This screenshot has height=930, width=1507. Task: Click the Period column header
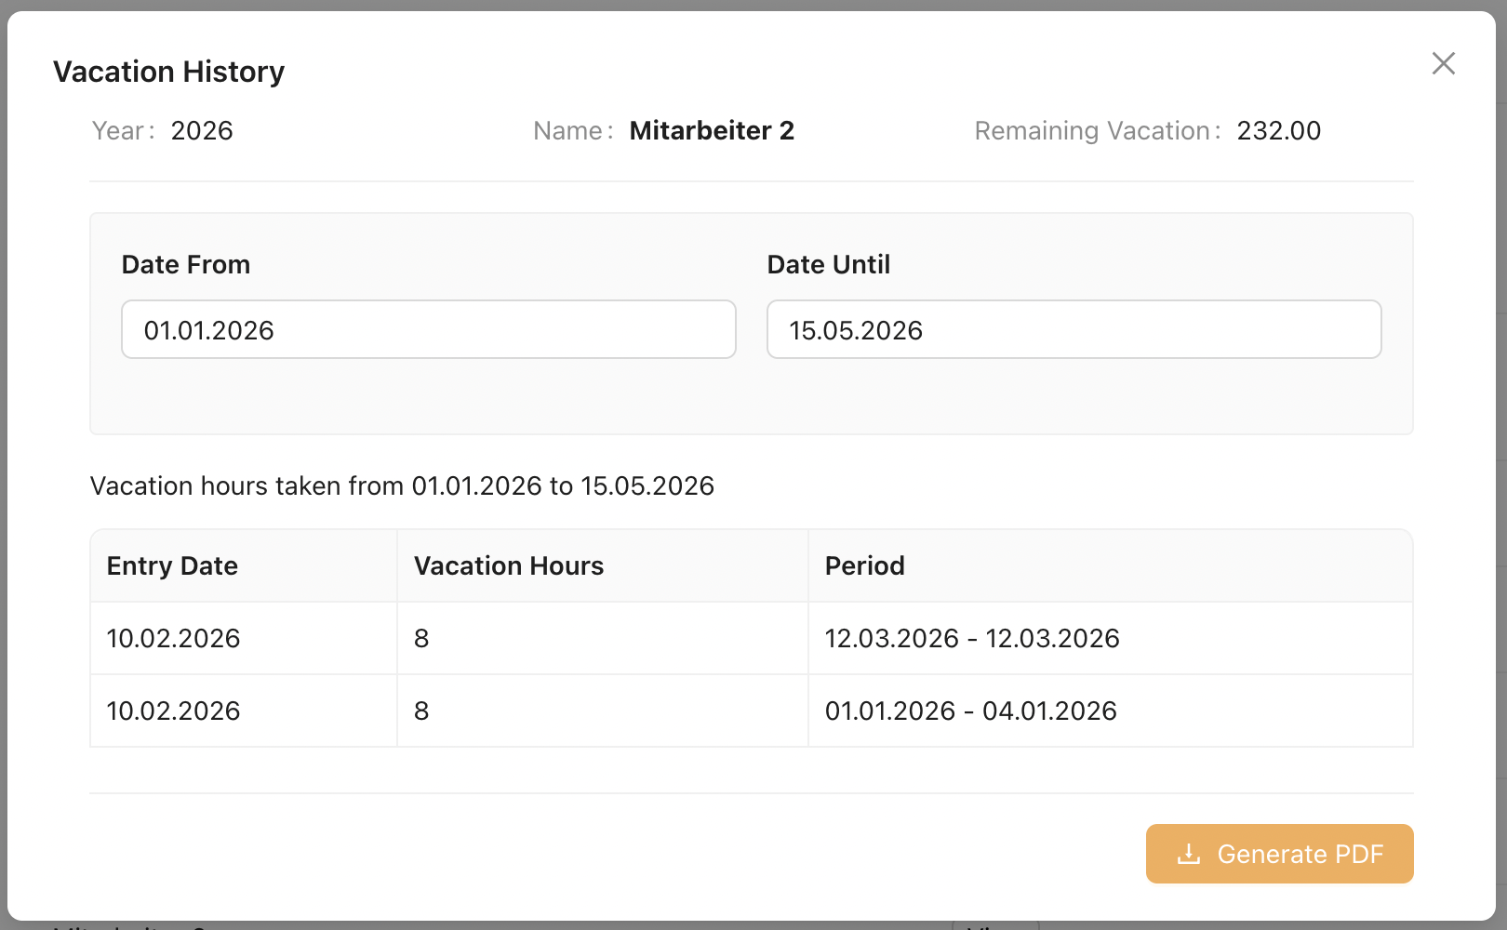(x=1111, y=565)
